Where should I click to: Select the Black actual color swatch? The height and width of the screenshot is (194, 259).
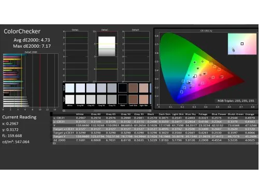point(123,88)
